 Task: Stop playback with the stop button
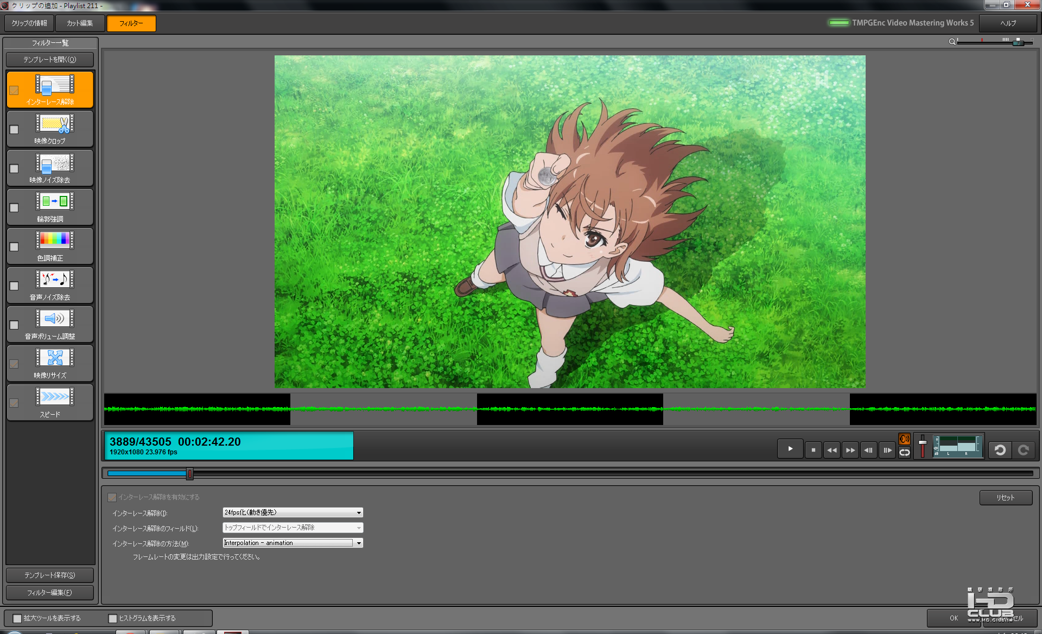pyautogui.click(x=813, y=450)
